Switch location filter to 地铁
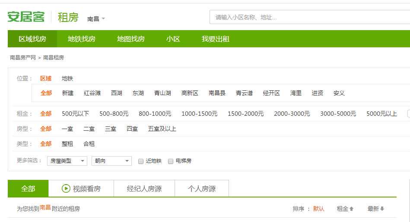Screen dimensions: 410x222 [x=67, y=78]
